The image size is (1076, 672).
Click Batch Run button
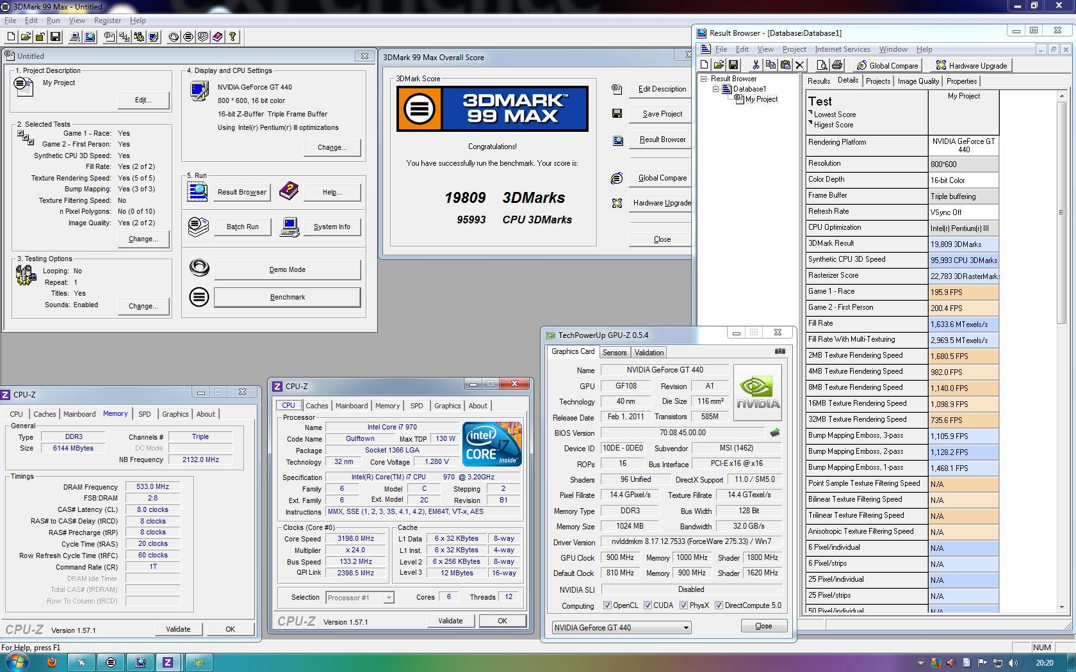pos(243,227)
